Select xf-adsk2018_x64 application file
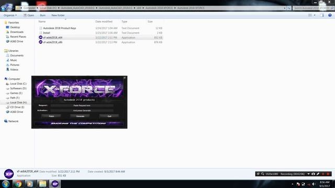 point(53,38)
